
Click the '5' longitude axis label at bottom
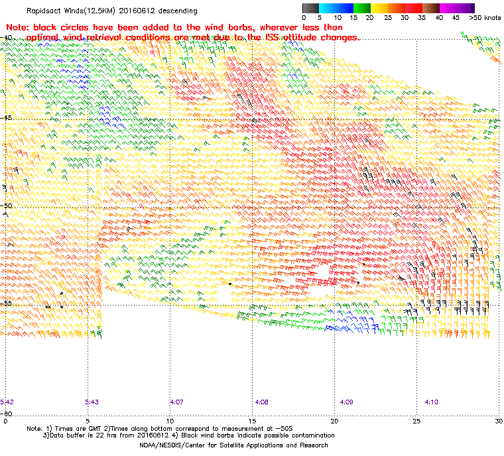point(88,422)
